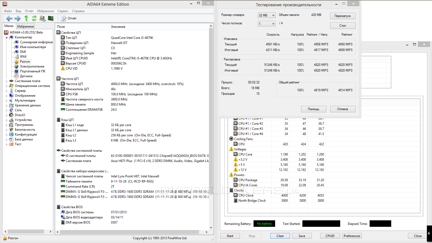This screenshot has height=243, width=432.
Task: Open the Сервис menu
Action: [x=63, y=11]
